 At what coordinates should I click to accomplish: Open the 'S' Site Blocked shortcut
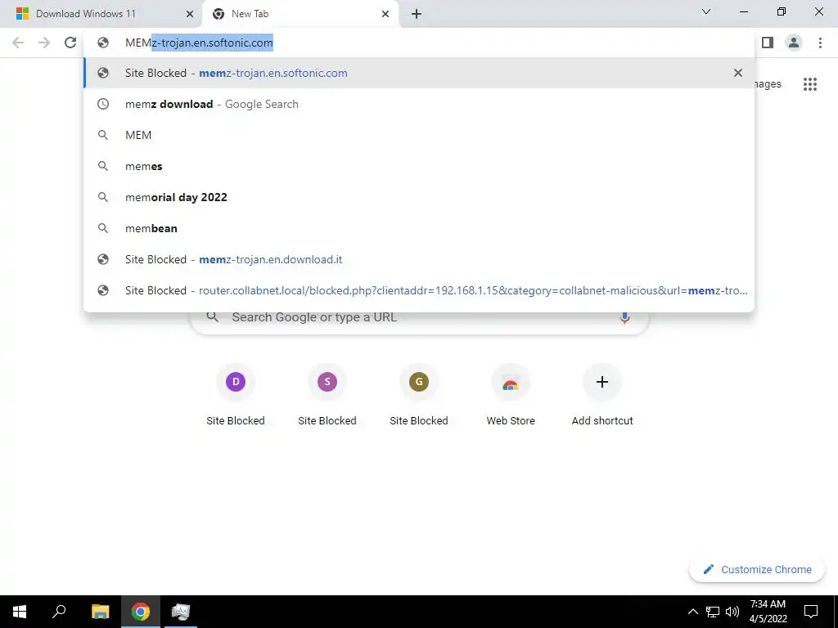[327, 396]
